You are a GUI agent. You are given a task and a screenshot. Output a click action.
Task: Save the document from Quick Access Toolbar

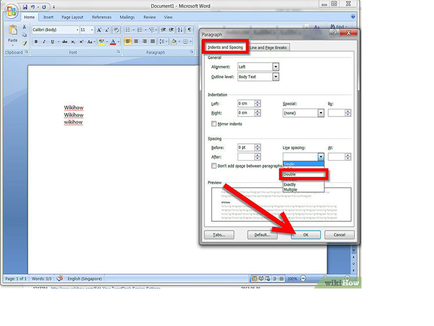25,7
